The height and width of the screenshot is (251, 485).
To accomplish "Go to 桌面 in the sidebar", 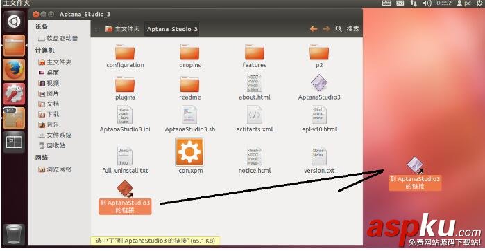I will point(49,73).
